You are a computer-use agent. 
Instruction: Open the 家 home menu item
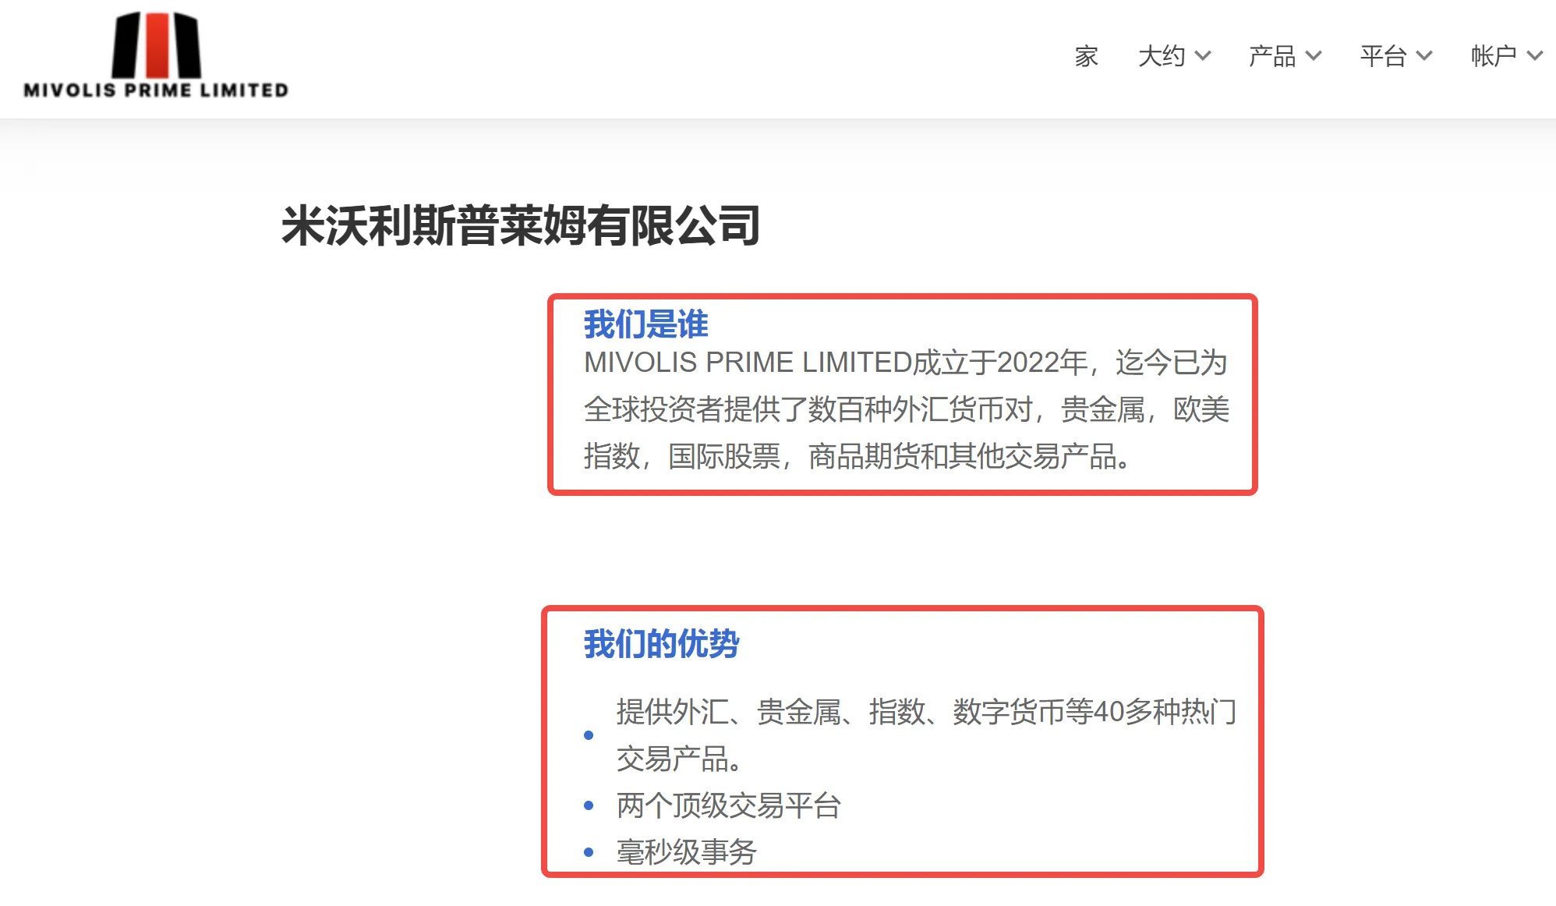1086,56
